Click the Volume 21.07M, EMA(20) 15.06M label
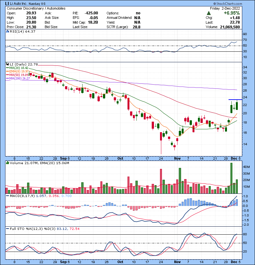This screenshot has width=255, height=265. click(39, 163)
